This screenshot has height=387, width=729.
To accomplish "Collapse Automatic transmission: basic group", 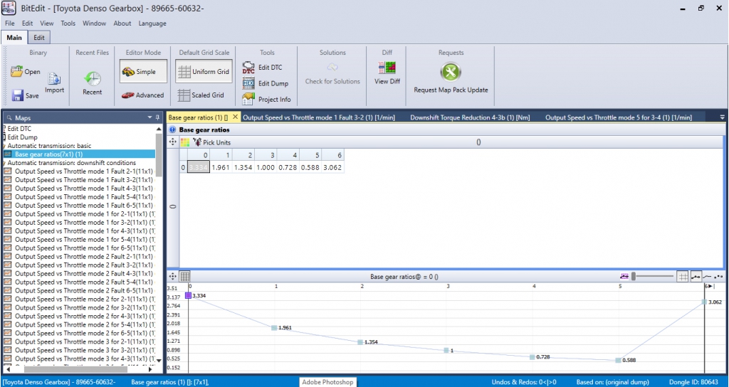I will pyautogui.click(x=5, y=146).
